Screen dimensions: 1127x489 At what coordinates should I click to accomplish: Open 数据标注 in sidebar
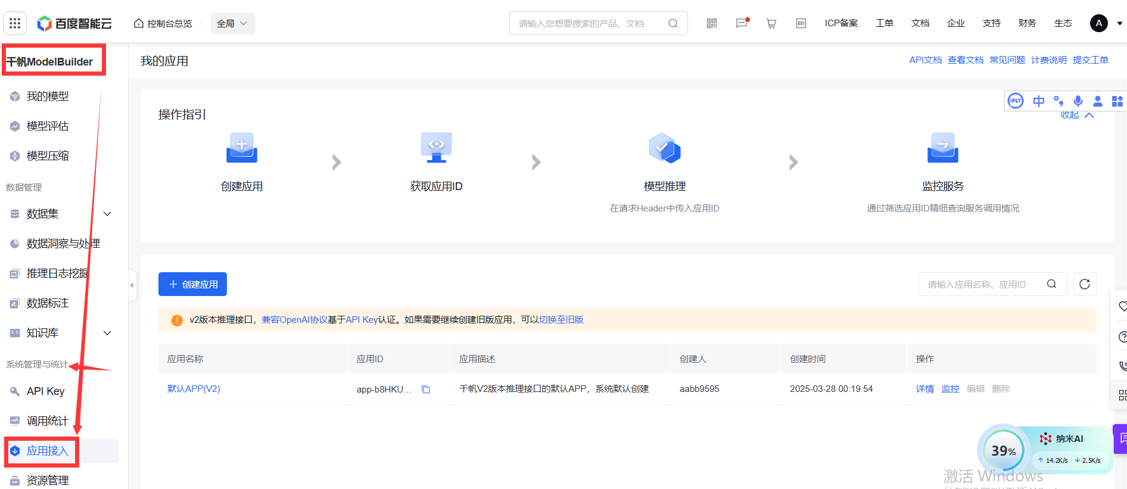coord(48,303)
